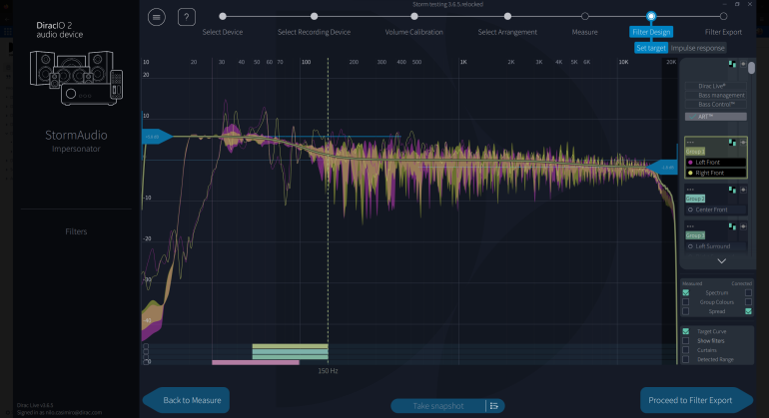The width and height of the screenshot is (769, 418).
Task: Open the three-dot menu for Group 1
Action: point(689,142)
